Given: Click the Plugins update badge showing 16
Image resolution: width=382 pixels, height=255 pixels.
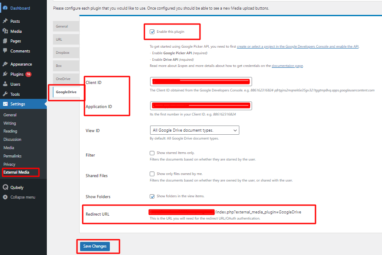Looking at the screenshot, I should tap(28, 74).
